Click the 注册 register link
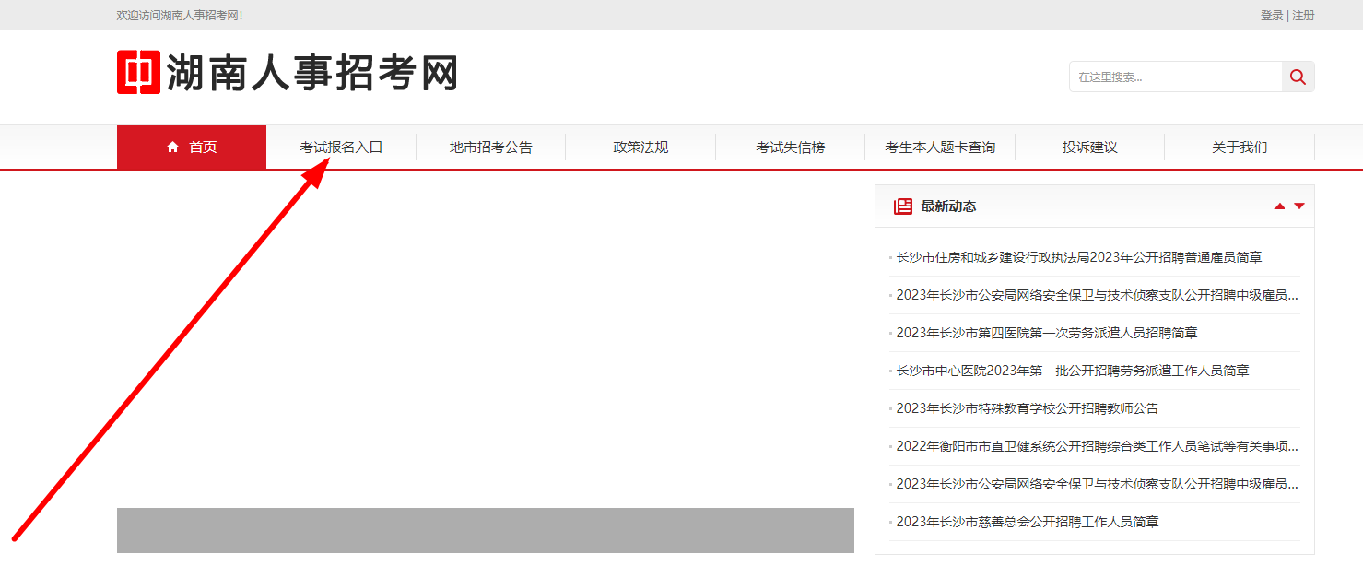 1303,16
